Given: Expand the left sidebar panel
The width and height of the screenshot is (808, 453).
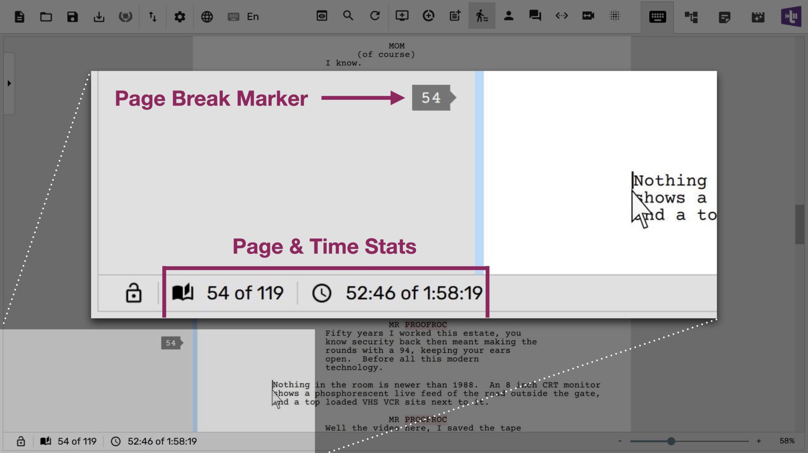Looking at the screenshot, I should tap(9, 83).
